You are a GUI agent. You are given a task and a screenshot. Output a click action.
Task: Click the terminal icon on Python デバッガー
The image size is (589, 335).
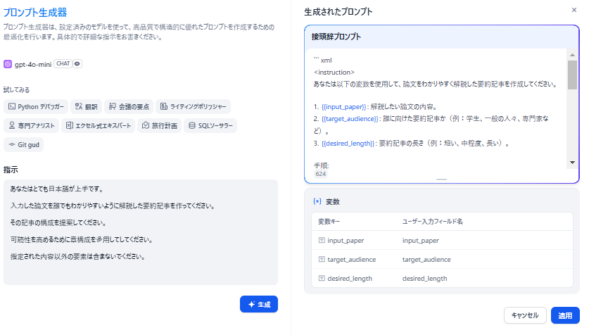tap(12, 107)
